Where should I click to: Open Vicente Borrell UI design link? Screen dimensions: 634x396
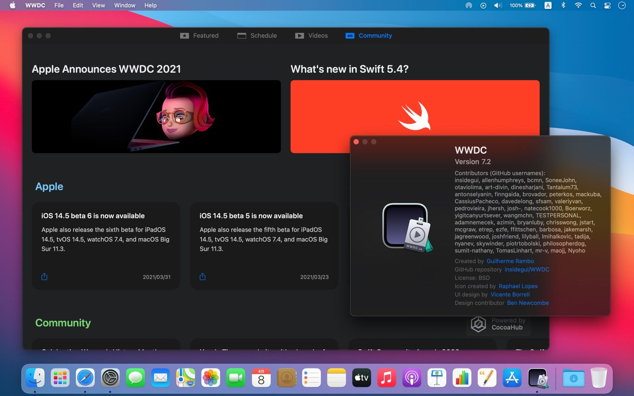510,294
